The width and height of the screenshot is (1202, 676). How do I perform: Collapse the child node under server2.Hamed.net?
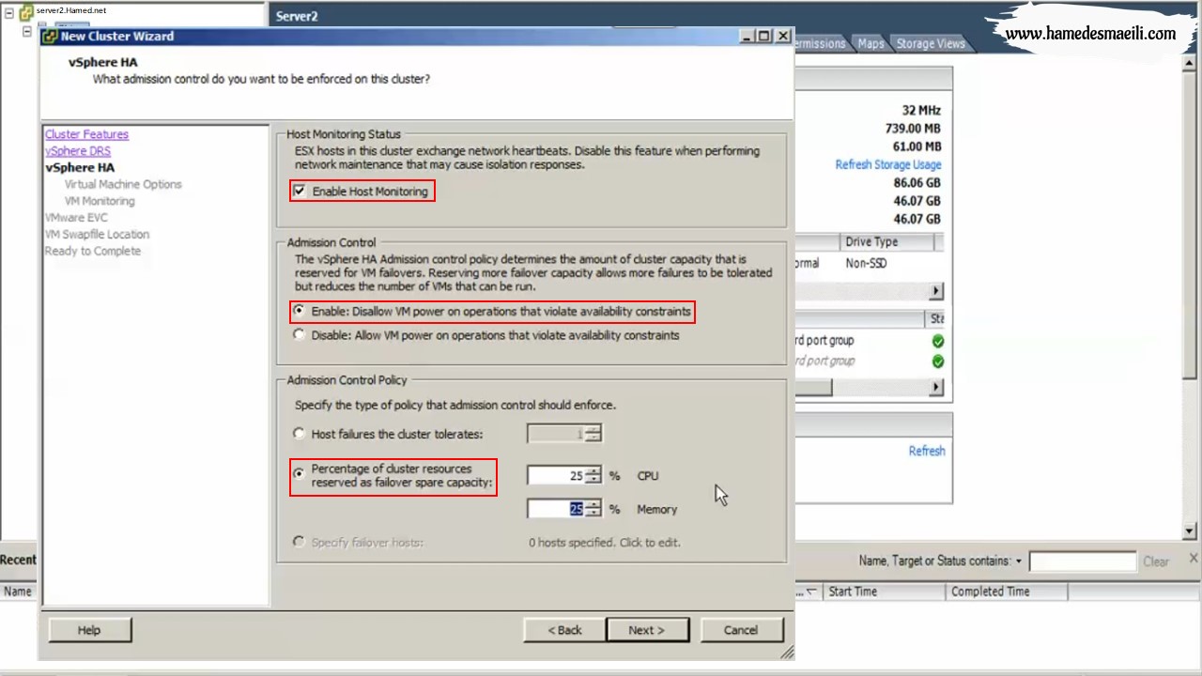click(27, 31)
